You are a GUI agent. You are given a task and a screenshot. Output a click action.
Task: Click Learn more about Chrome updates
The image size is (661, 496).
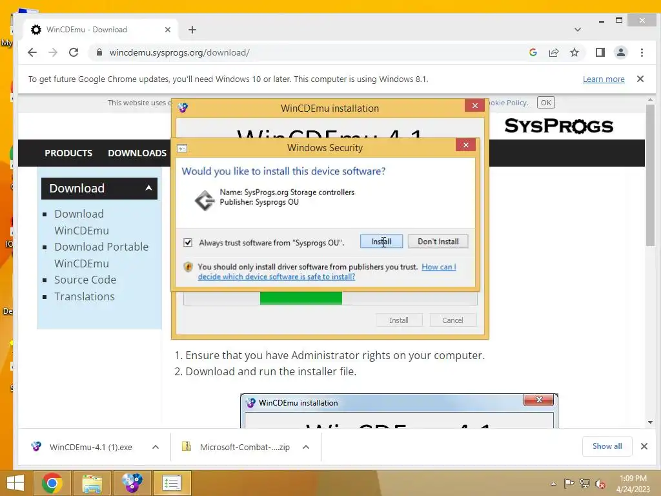coord(604,79)
